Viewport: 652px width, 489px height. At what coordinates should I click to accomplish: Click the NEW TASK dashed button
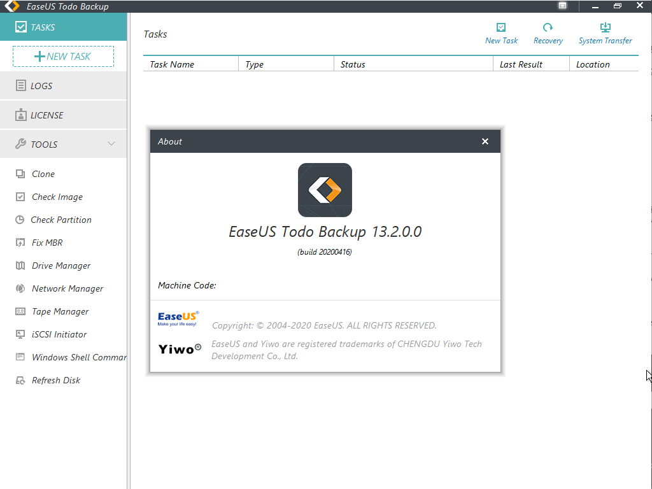(x=63, y=57)
